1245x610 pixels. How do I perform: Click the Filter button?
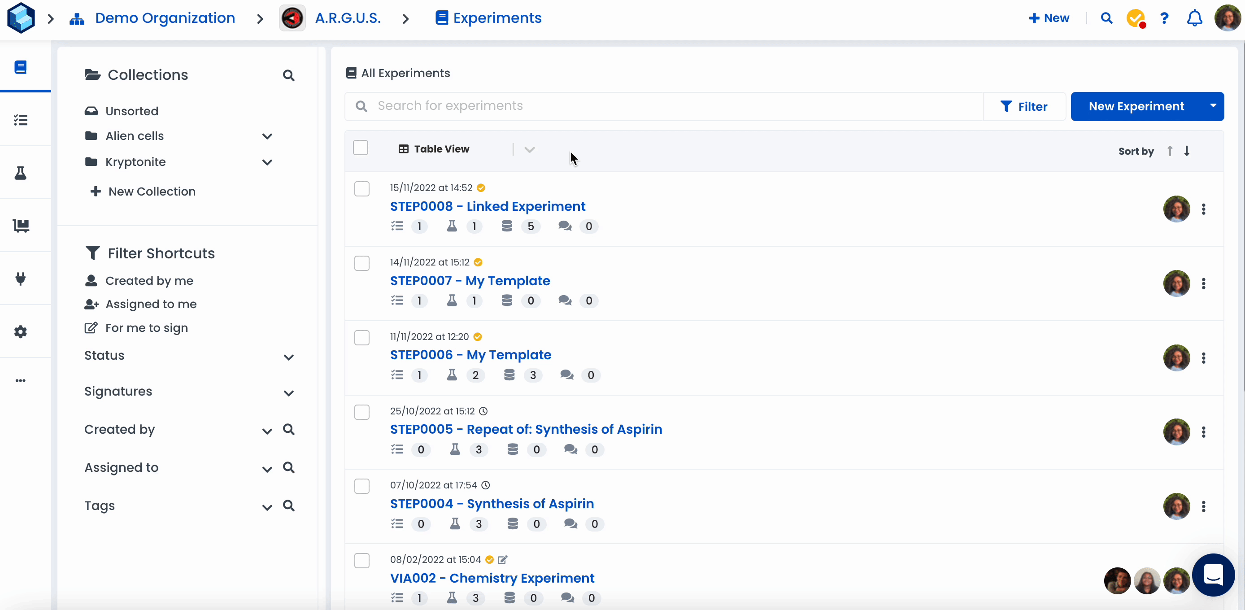(x=1023, y=107)
